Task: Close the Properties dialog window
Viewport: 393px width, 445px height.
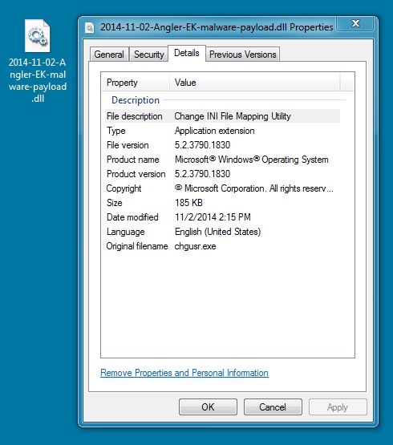Action: [355, 23]
